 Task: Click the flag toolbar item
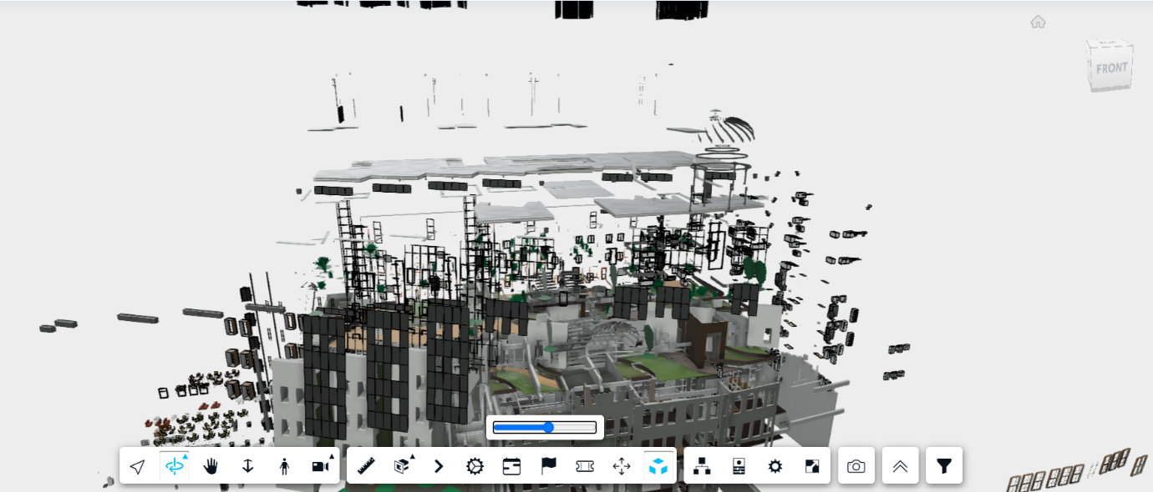point(548,466)
